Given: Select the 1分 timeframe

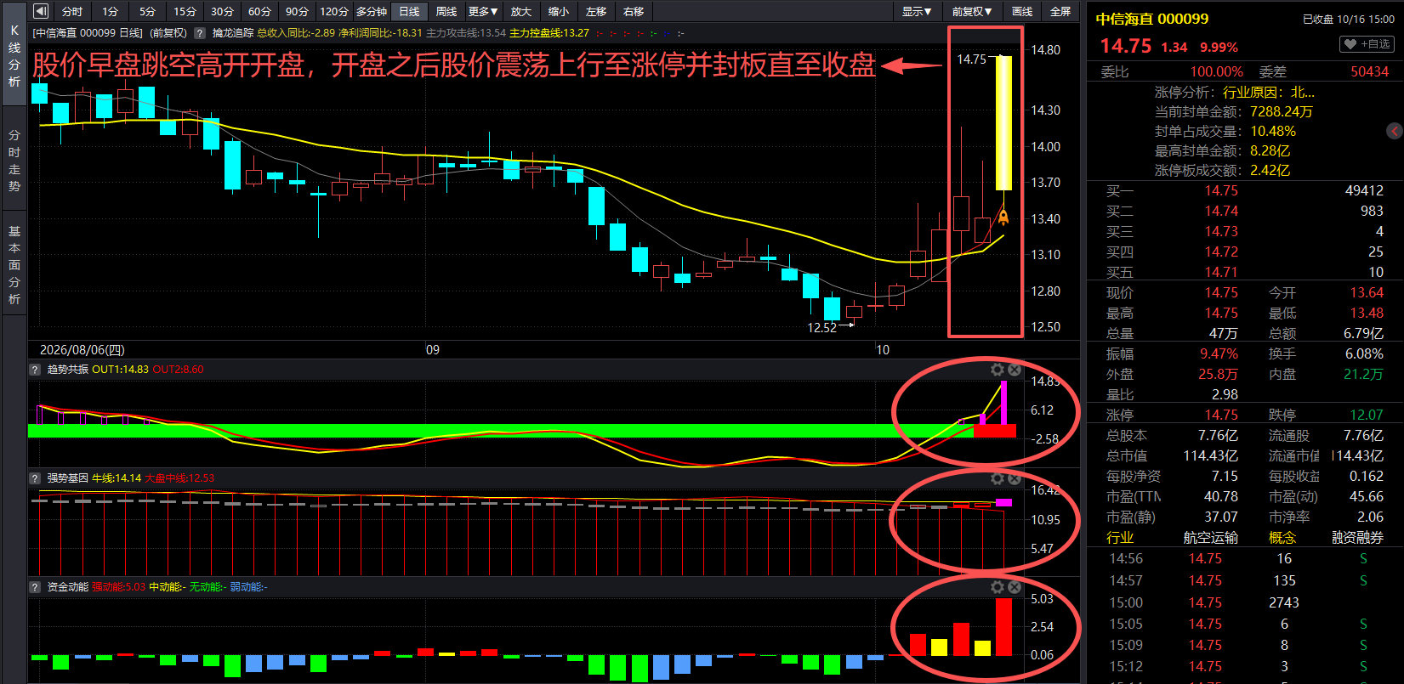Looking at the screenshot, I should pyautogui.click(x=110, y=11).
